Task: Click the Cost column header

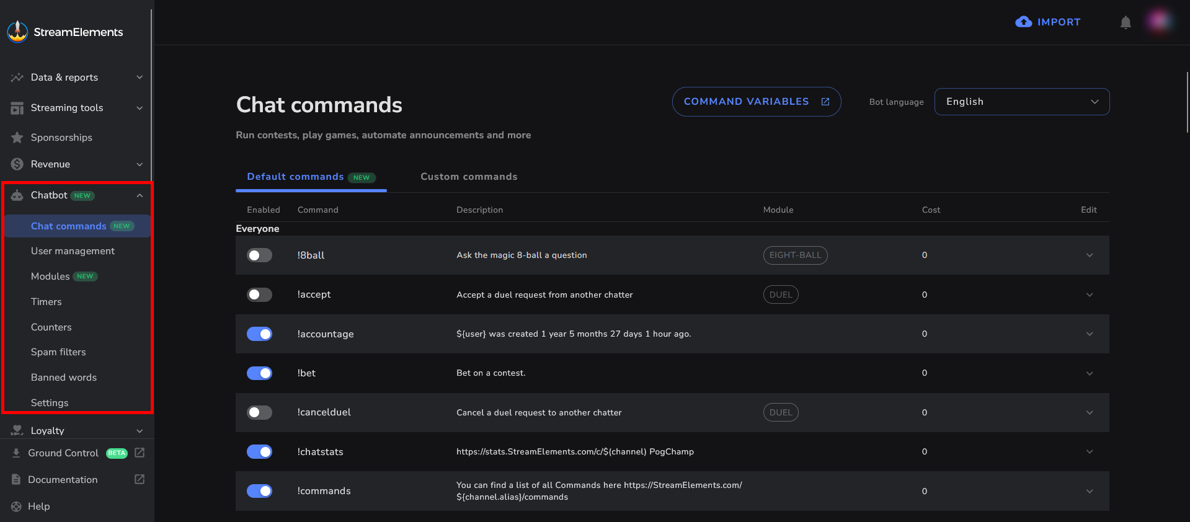Action: [x=931, y=210]
